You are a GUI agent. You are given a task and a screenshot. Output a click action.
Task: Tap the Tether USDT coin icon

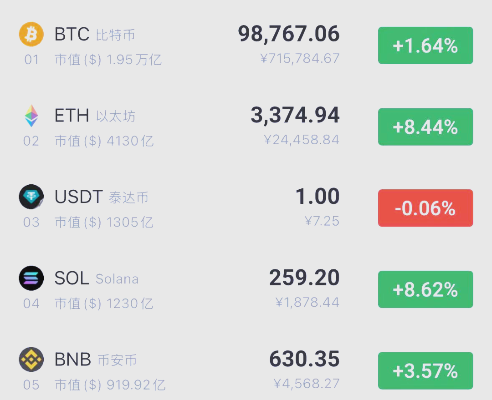31,197
